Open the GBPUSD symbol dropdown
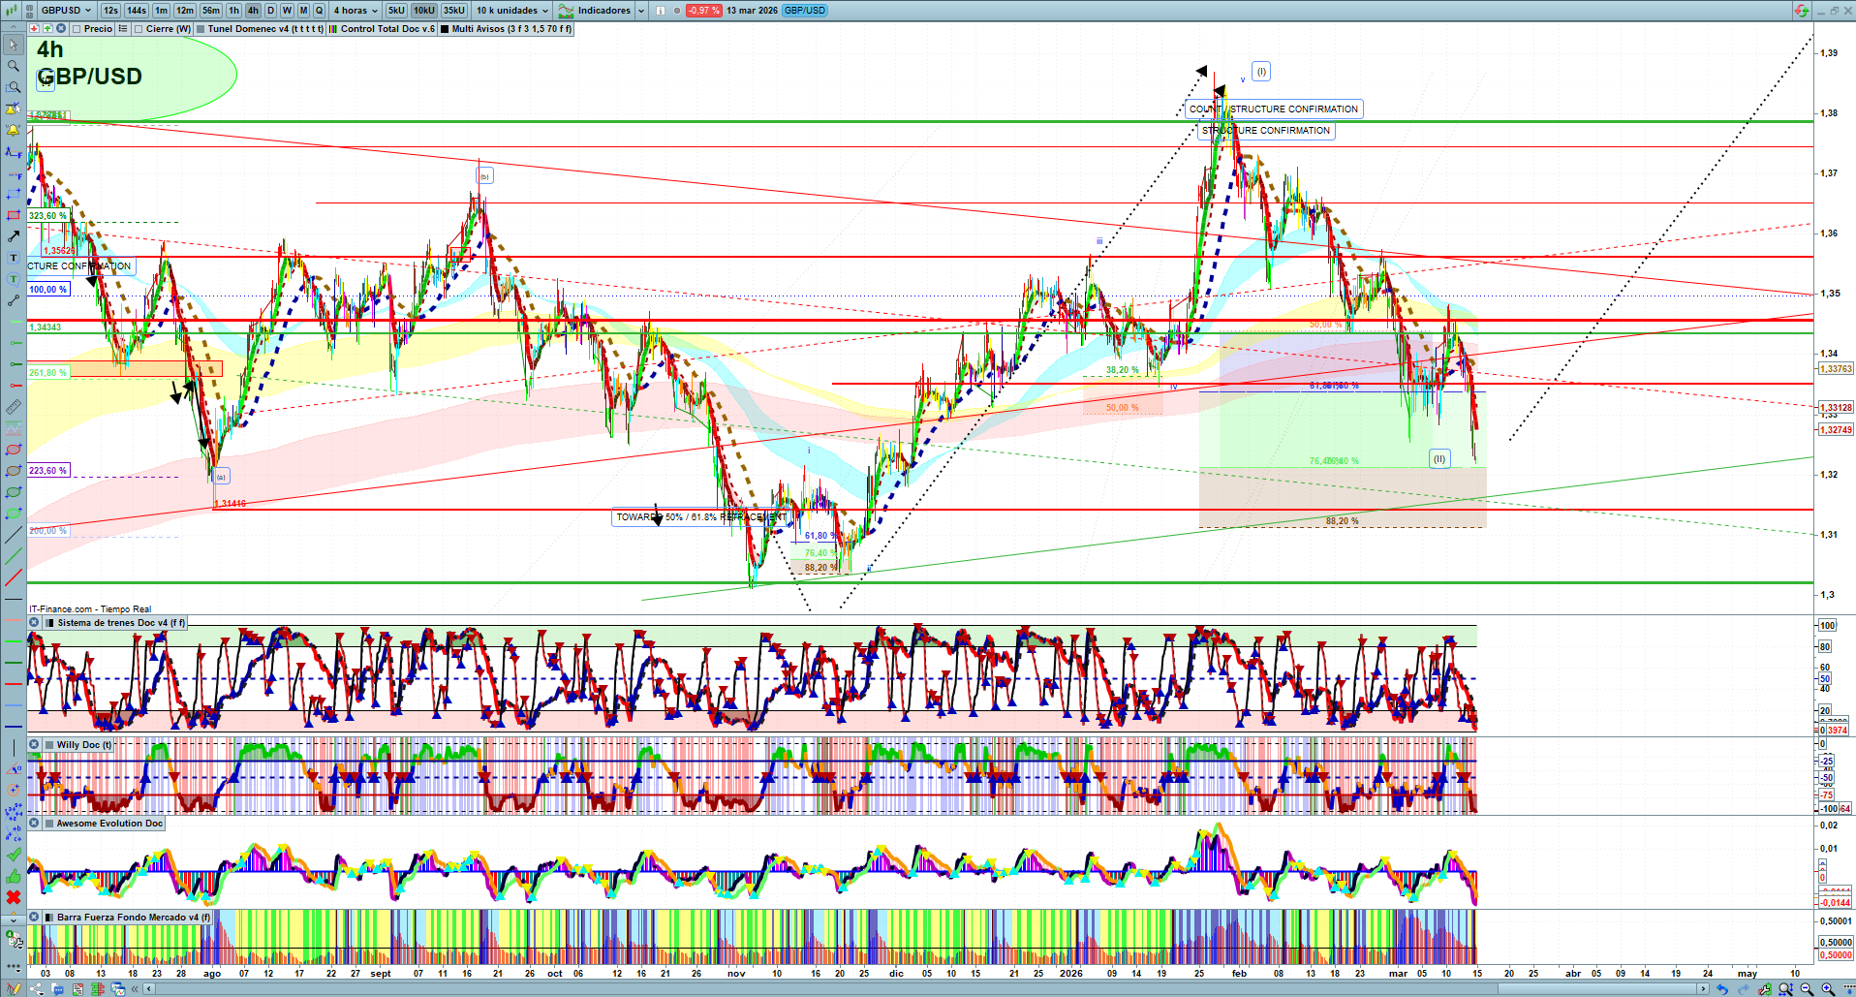This screenshot has width=1856, height=997. [65, 11]
